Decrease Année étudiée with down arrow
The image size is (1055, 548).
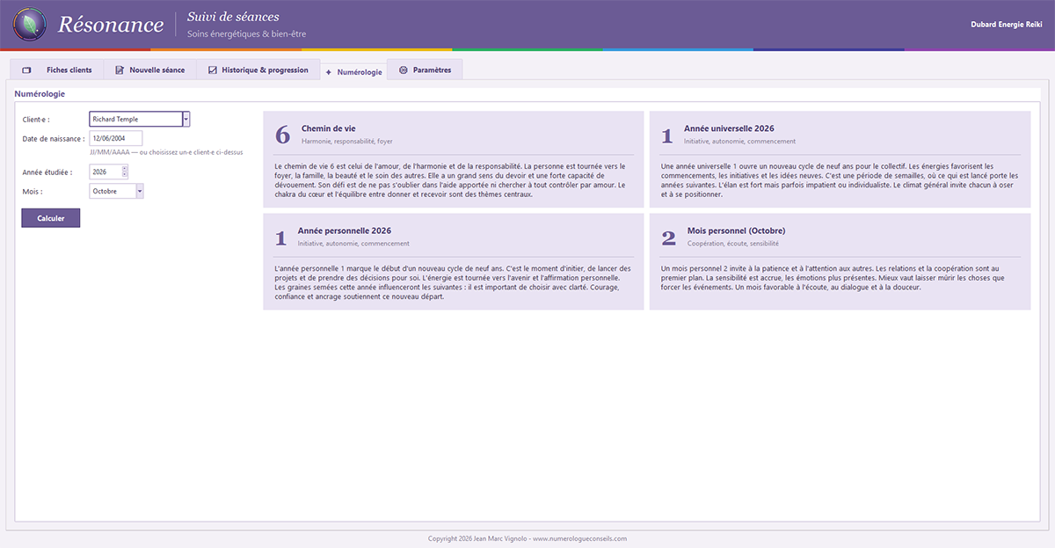[125, 176]
